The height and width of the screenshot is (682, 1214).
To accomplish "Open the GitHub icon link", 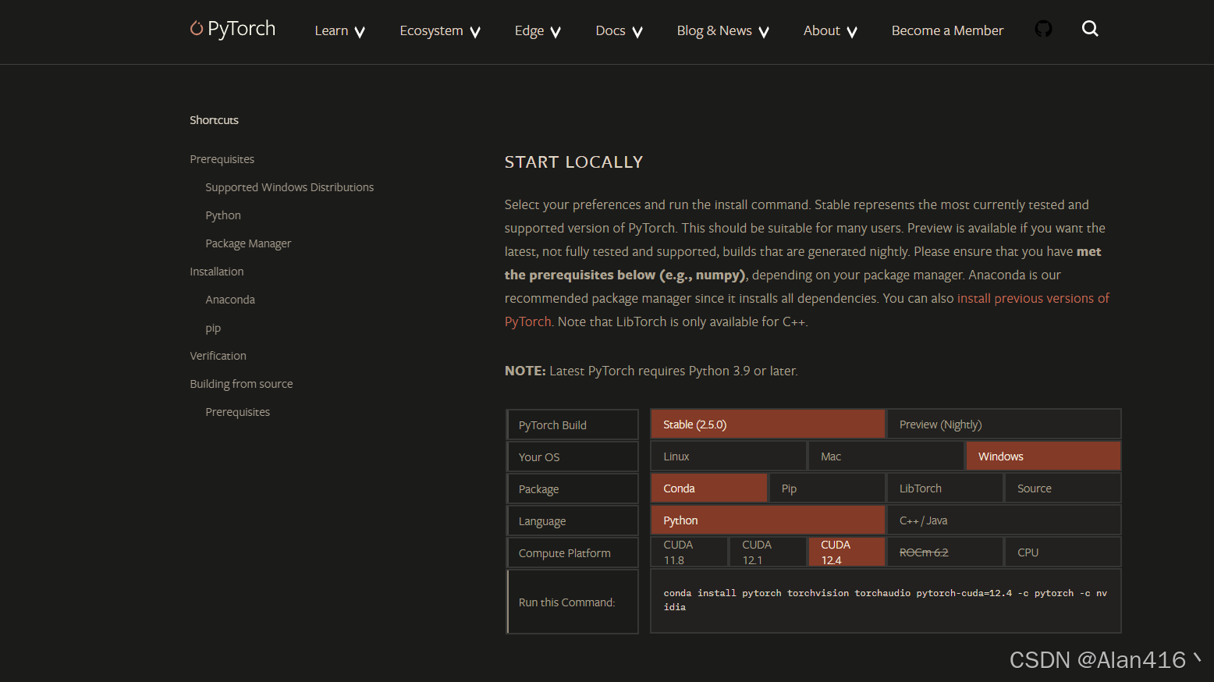I will coord(1043,29).
